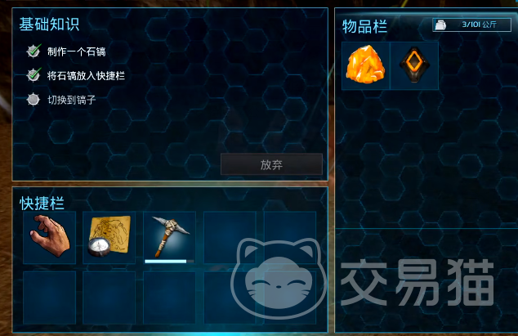Click unchecked 切换到镐子 task checkbox
This screenshot has width=518, height=336.
click(x=33, y=99)
